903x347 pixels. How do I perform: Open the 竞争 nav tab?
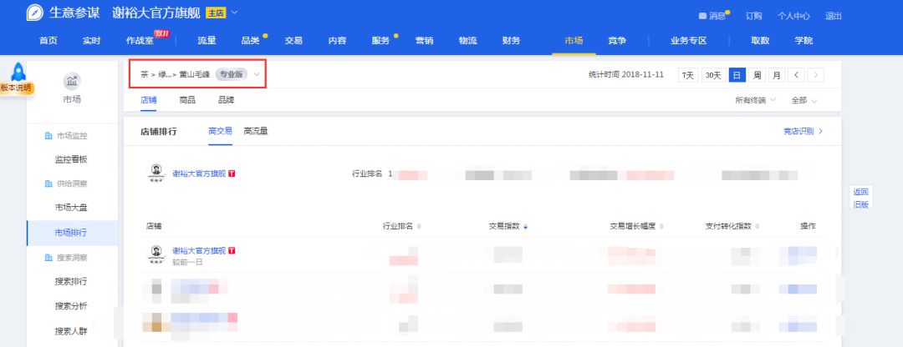click(617, 41)
